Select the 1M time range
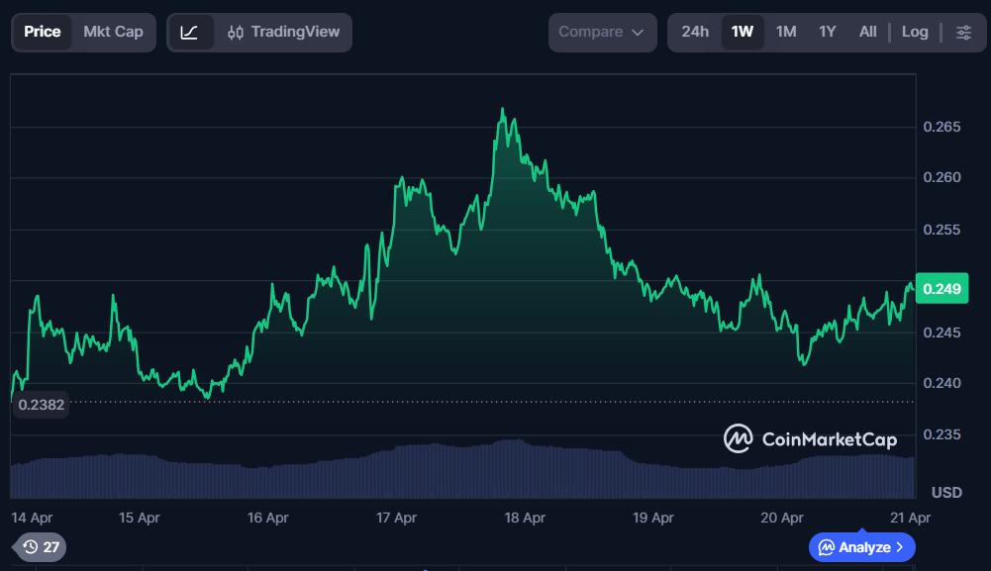The width and height of the screenshot is (991, 571). pyautogui.click(x=786, y=32)
